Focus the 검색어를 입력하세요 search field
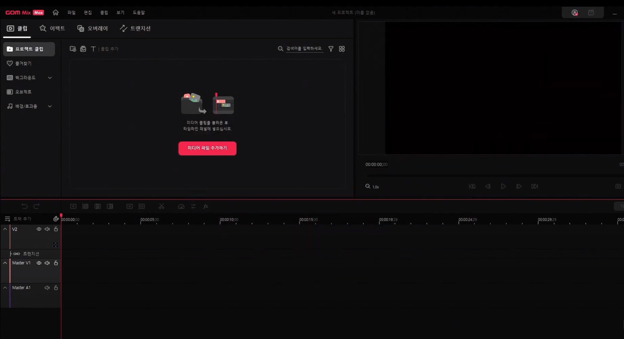Screen dimensions: 624x339 (304, 49)
